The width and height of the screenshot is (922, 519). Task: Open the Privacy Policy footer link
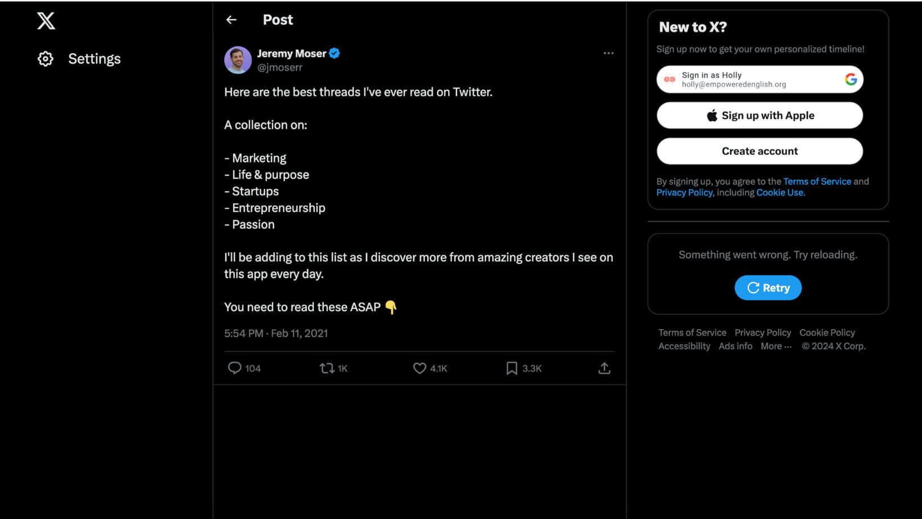(763, 333)
